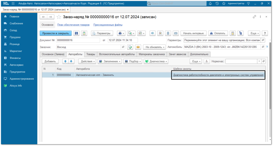Open the Диагностика работоспособности двигателя template link

(x=218, y=75)
